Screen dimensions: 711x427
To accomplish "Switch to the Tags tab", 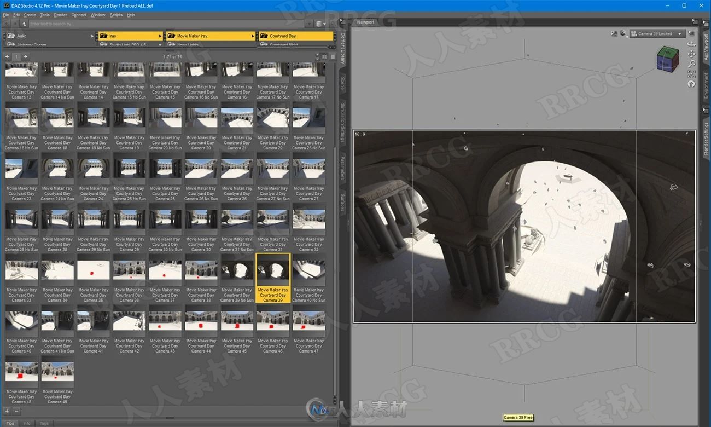I will click(x=44, y=423).
